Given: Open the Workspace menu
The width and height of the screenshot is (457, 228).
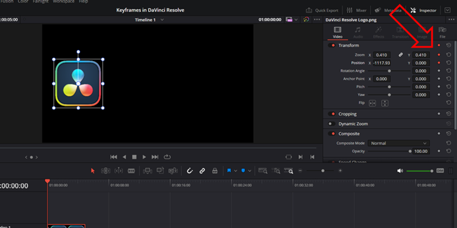Looking at the screenshot, I should [62, 1].
